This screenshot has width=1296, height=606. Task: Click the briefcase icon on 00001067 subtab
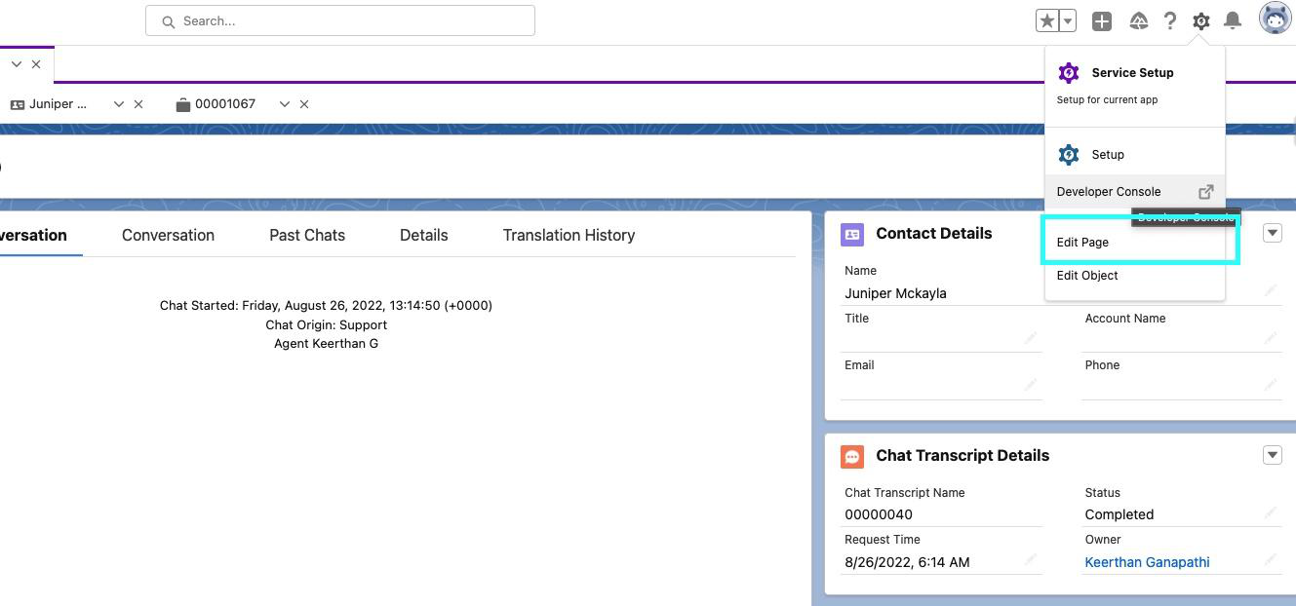point(182,104)
